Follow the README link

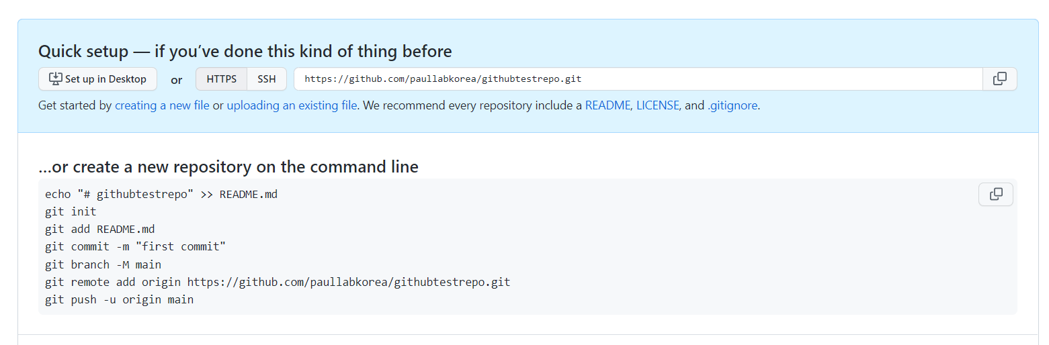tap(607, 105)
